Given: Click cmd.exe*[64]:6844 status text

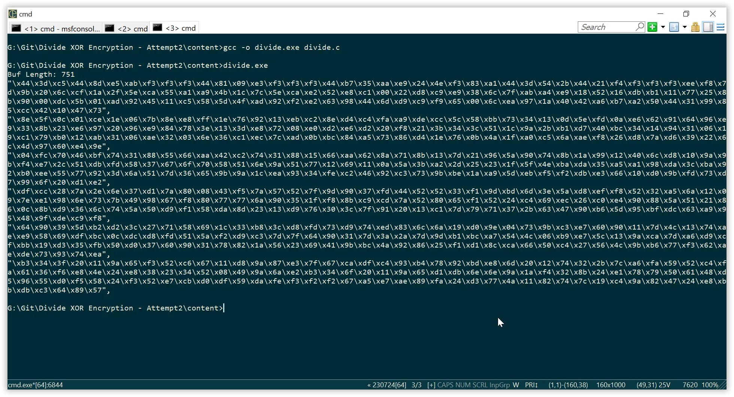Looking at the screenshot, I should (x=36, y=385).
